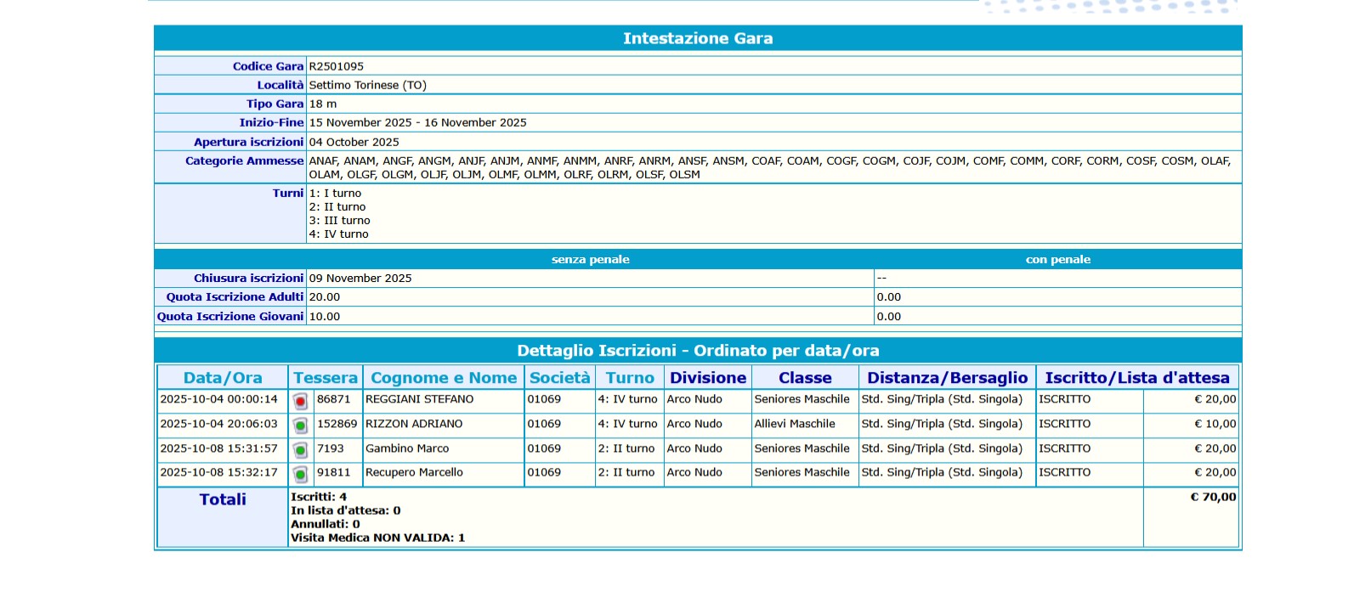Click the green status icon for Recupero Marcello

[300, 474]
